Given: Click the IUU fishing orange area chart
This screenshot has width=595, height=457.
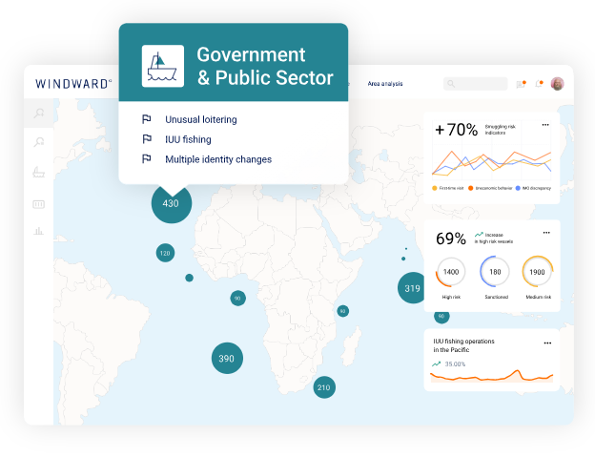Looking at the screenshot, I should coord(491,376).
